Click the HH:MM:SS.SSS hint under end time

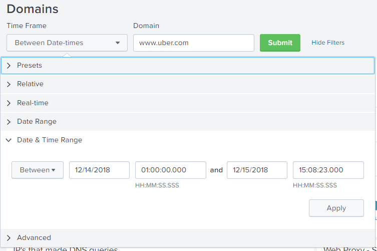point(315,185)
